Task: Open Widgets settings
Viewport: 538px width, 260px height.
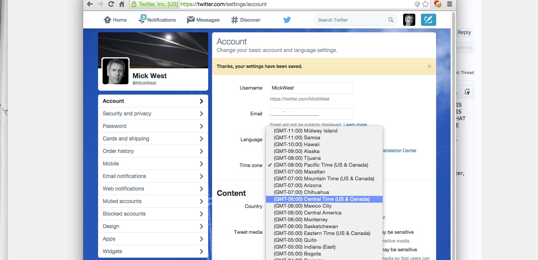Action: pyautogui.click(x=153, y=251)
